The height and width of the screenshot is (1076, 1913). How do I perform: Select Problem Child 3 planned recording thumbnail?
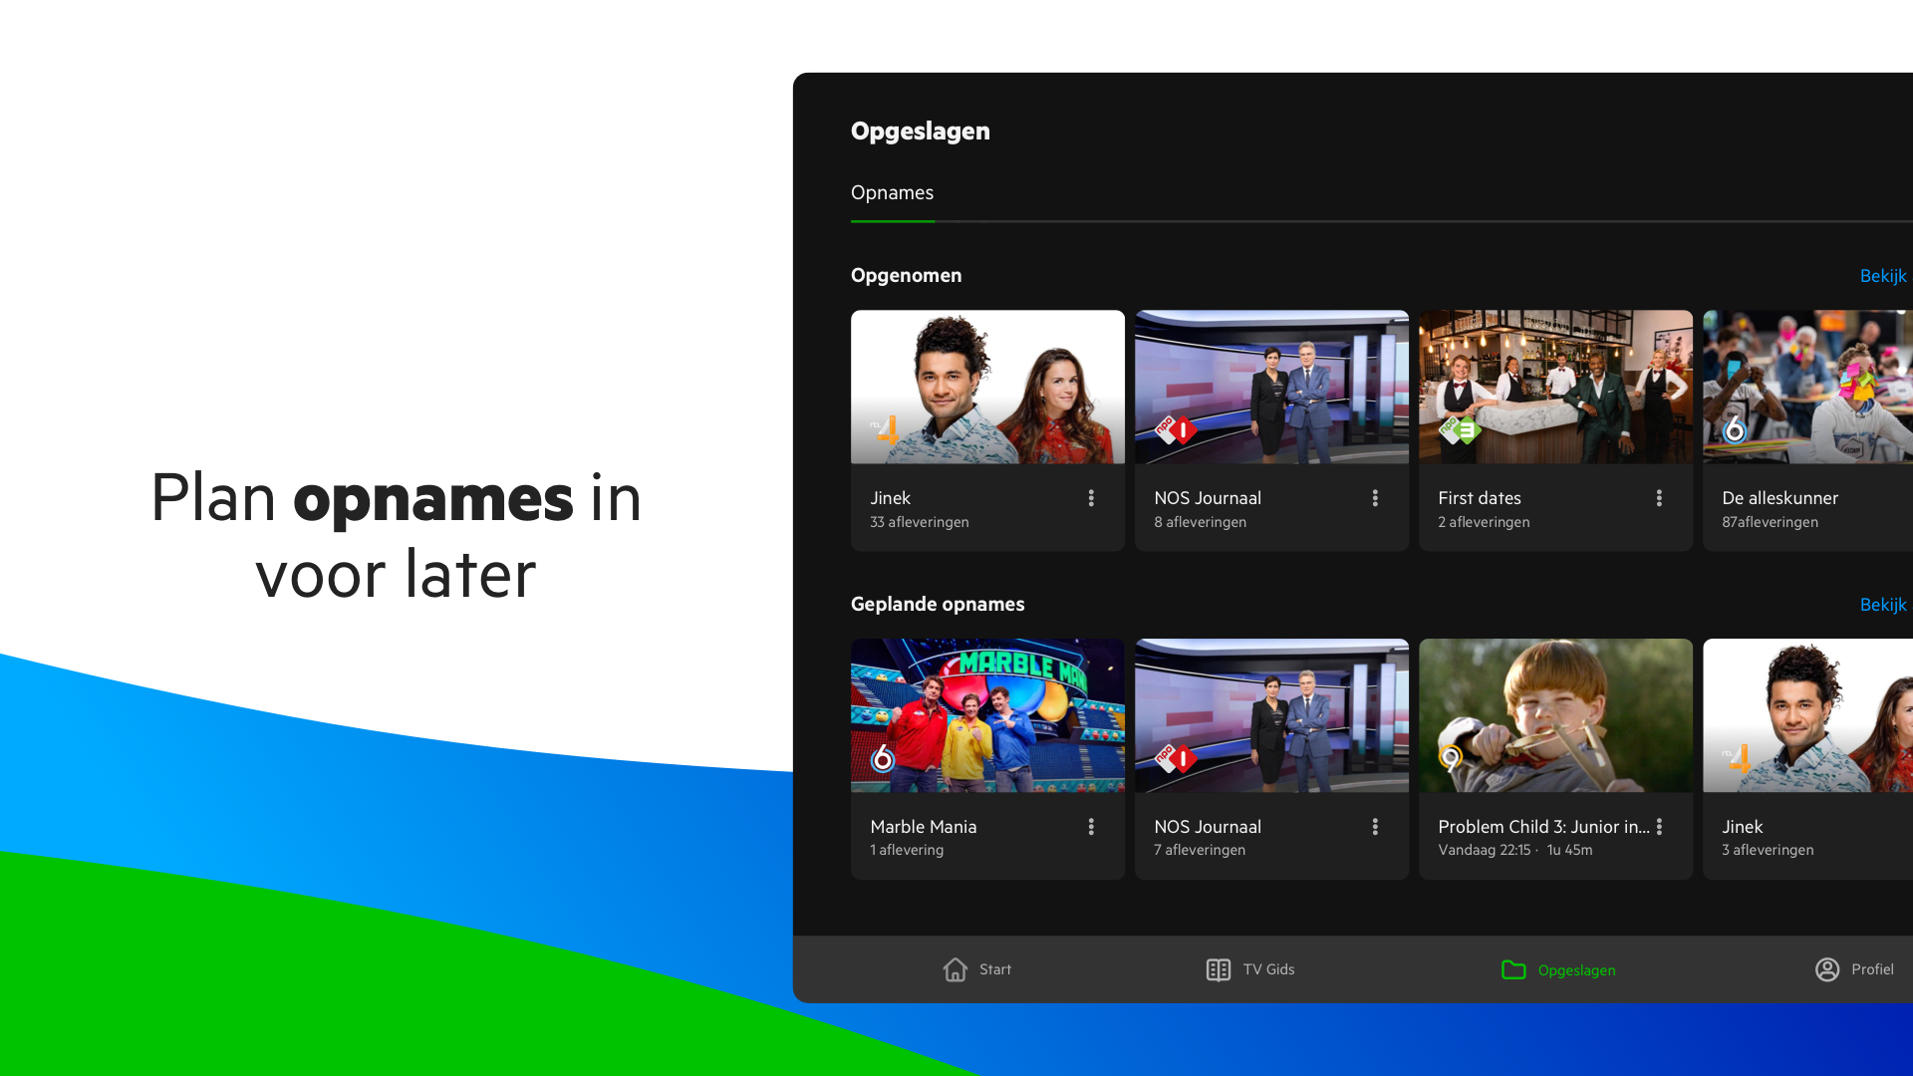coord(1555,715)
